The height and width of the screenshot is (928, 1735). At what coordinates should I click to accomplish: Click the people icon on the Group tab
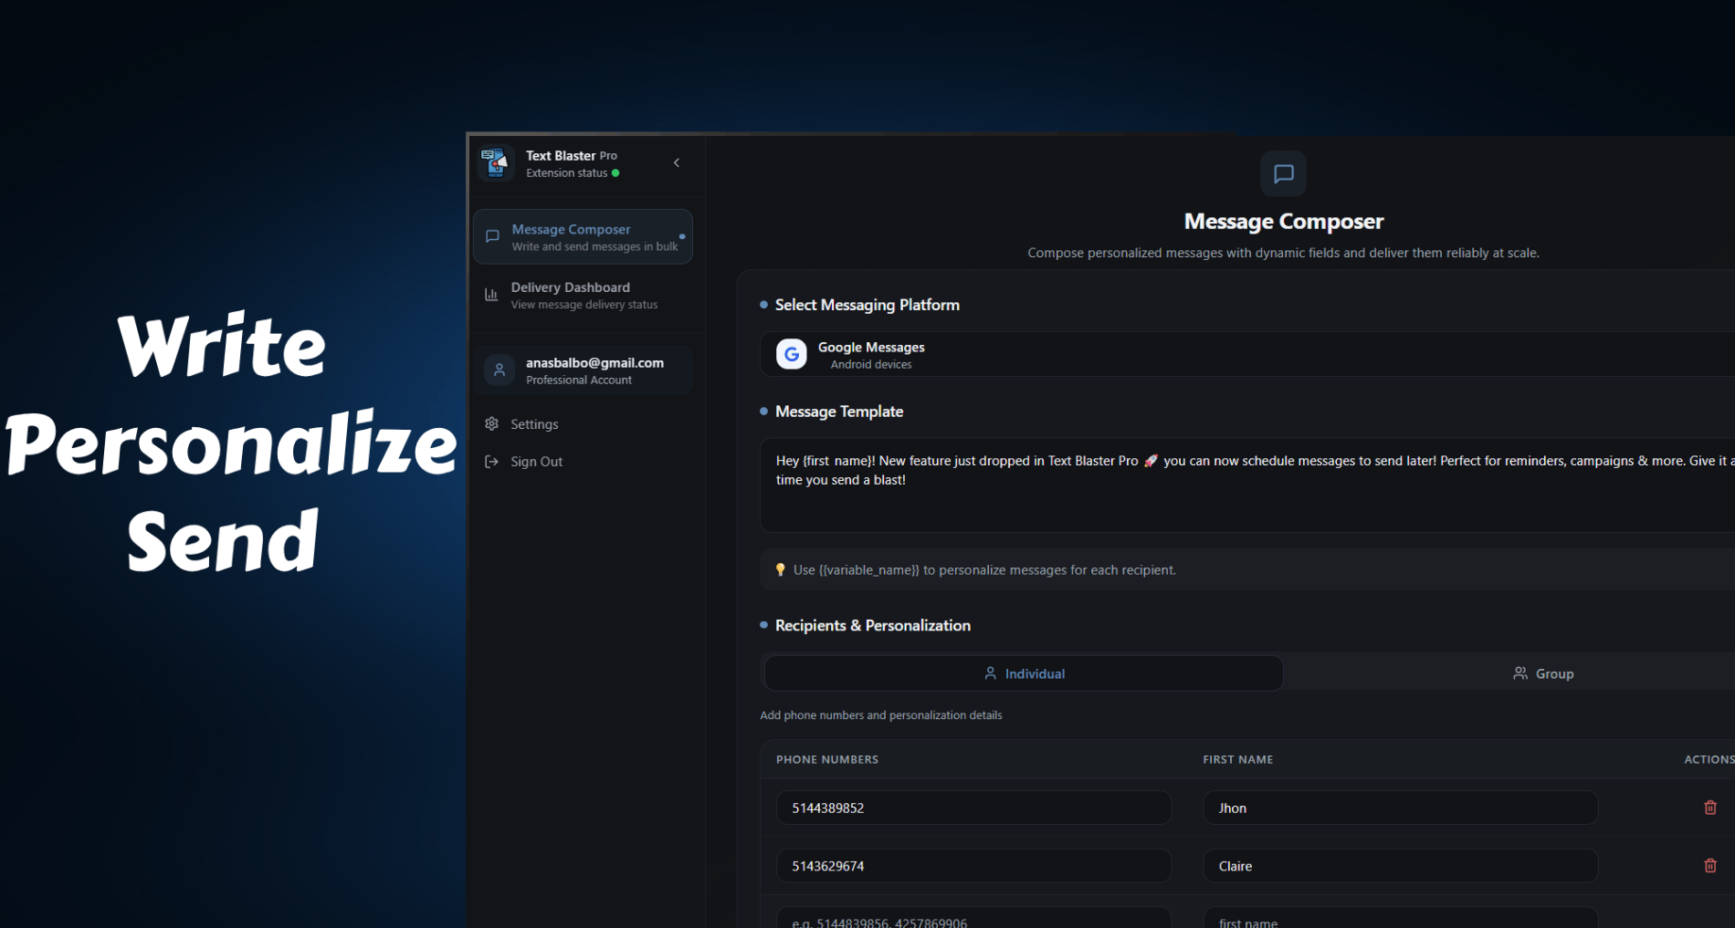(1520, 673)
